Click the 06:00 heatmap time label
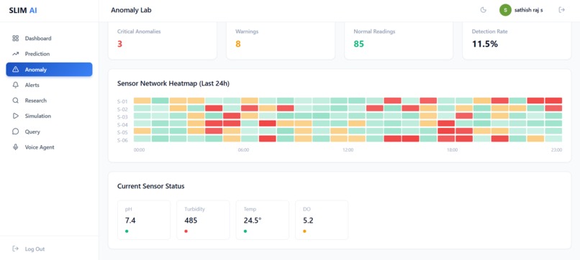The height and width of the screenshot is (260, 580). (x=243, y=150)
